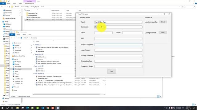Toggle select-all checkbox in Downloads Name header
Image resolution: width=197 pixels, height=110 pixels.
pos(34,42)
